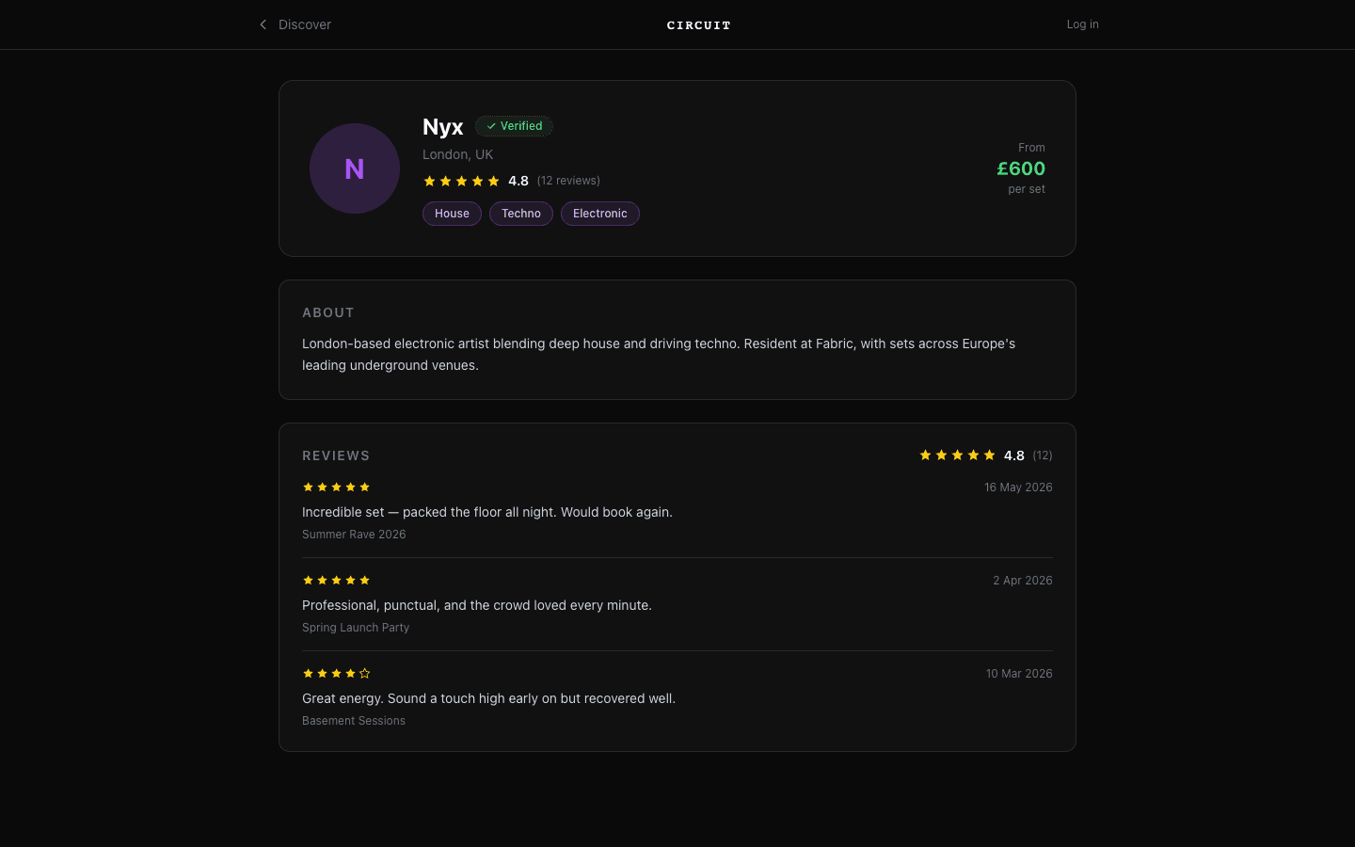
Task: Click the 10 Mar 2026 date
Action: tap(1019, 674)
